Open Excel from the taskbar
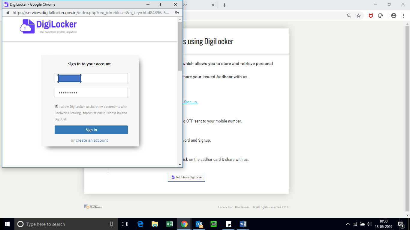 (x=170, y=224)
